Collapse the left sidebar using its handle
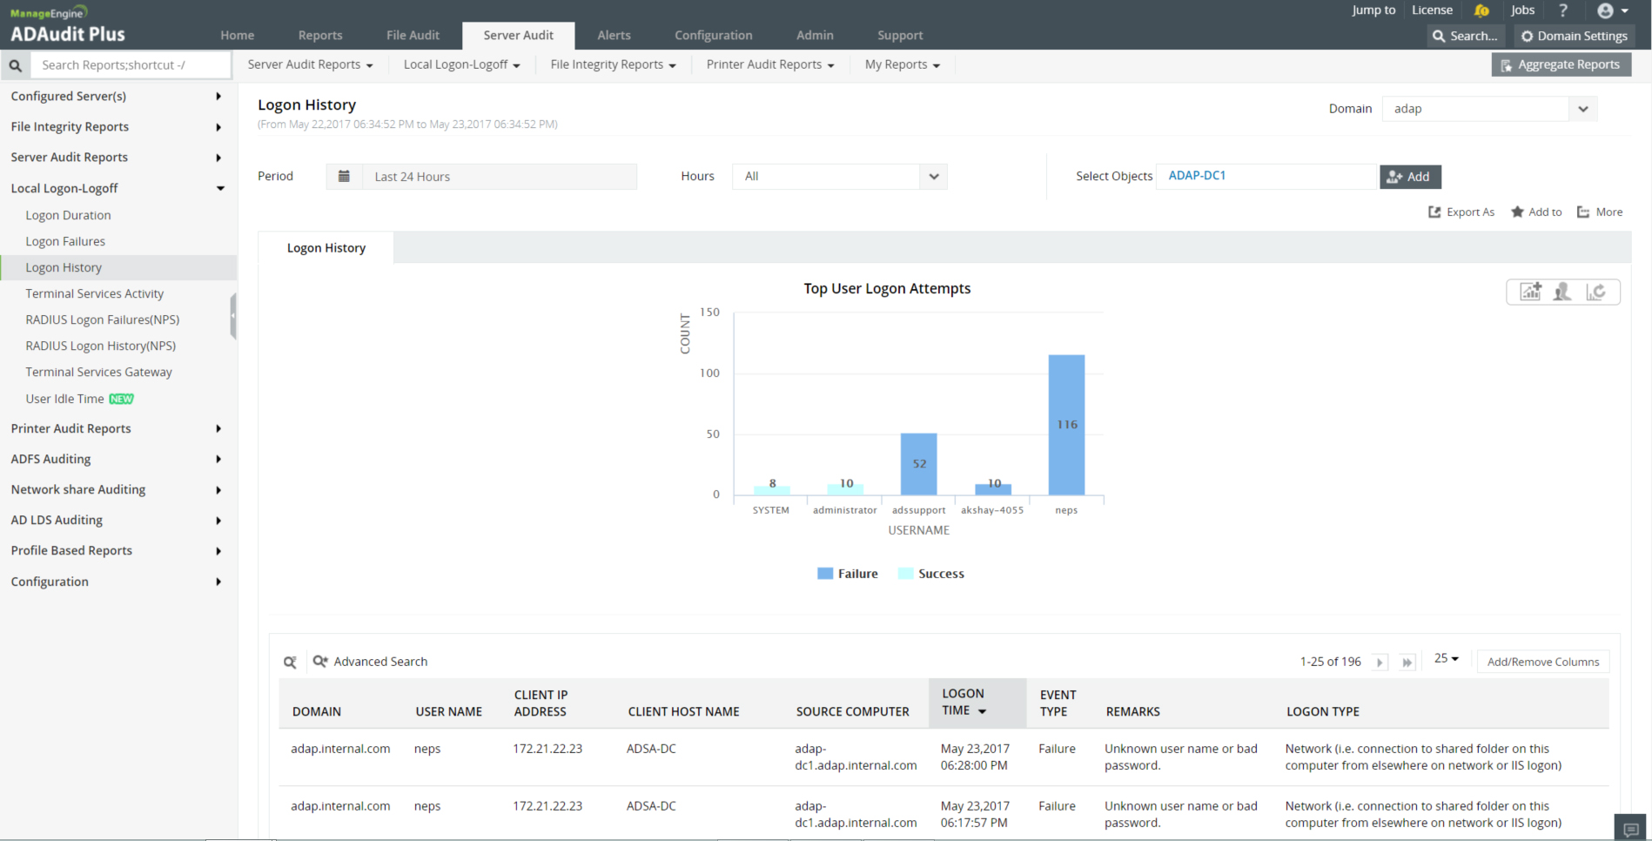1652x841 pixels. point(233,316)
